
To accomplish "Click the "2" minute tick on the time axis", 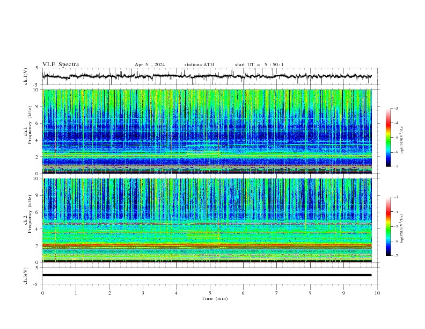I will (x=109, y=293).
